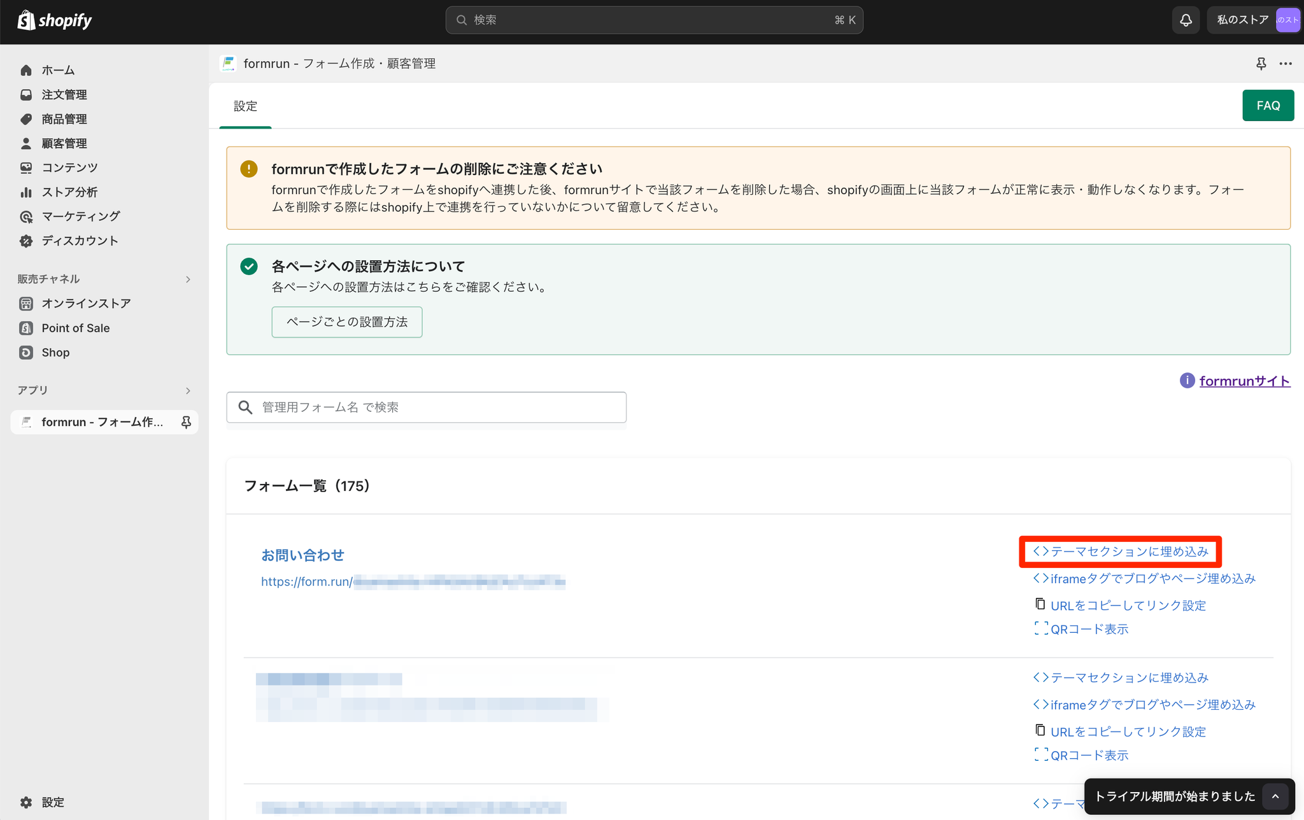This screenshot has width=1304, height=820.
Task: Unpin formrun app in sidebar
Action: (x=186, y=422)
